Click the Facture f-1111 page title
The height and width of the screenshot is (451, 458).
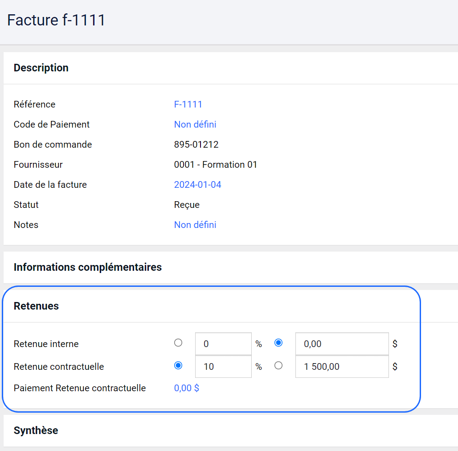tap(56, 20)
